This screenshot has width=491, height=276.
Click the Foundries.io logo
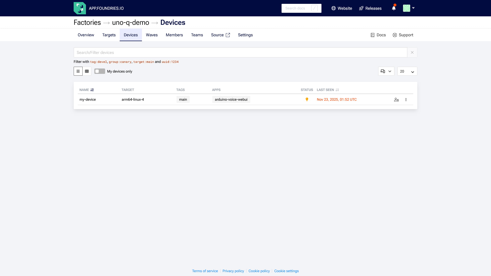point(80,8)
